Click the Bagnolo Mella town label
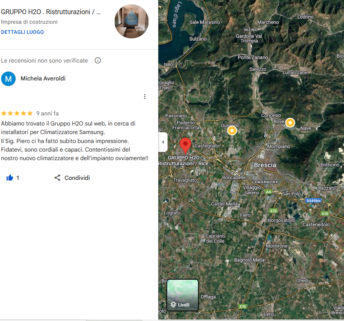The height and width of the screenshot is (321, 344). click(249, 260)
